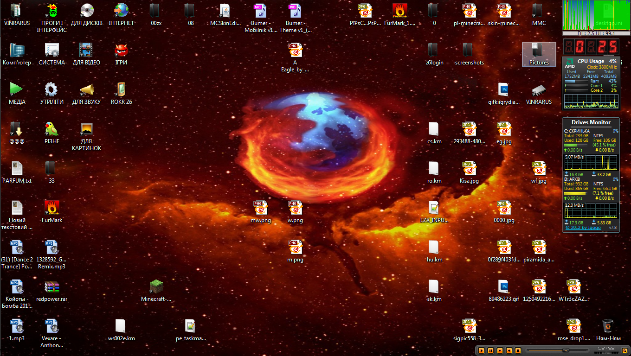
Task: Select the A Eagle_by_... PNG file
Action: (295, 57)
